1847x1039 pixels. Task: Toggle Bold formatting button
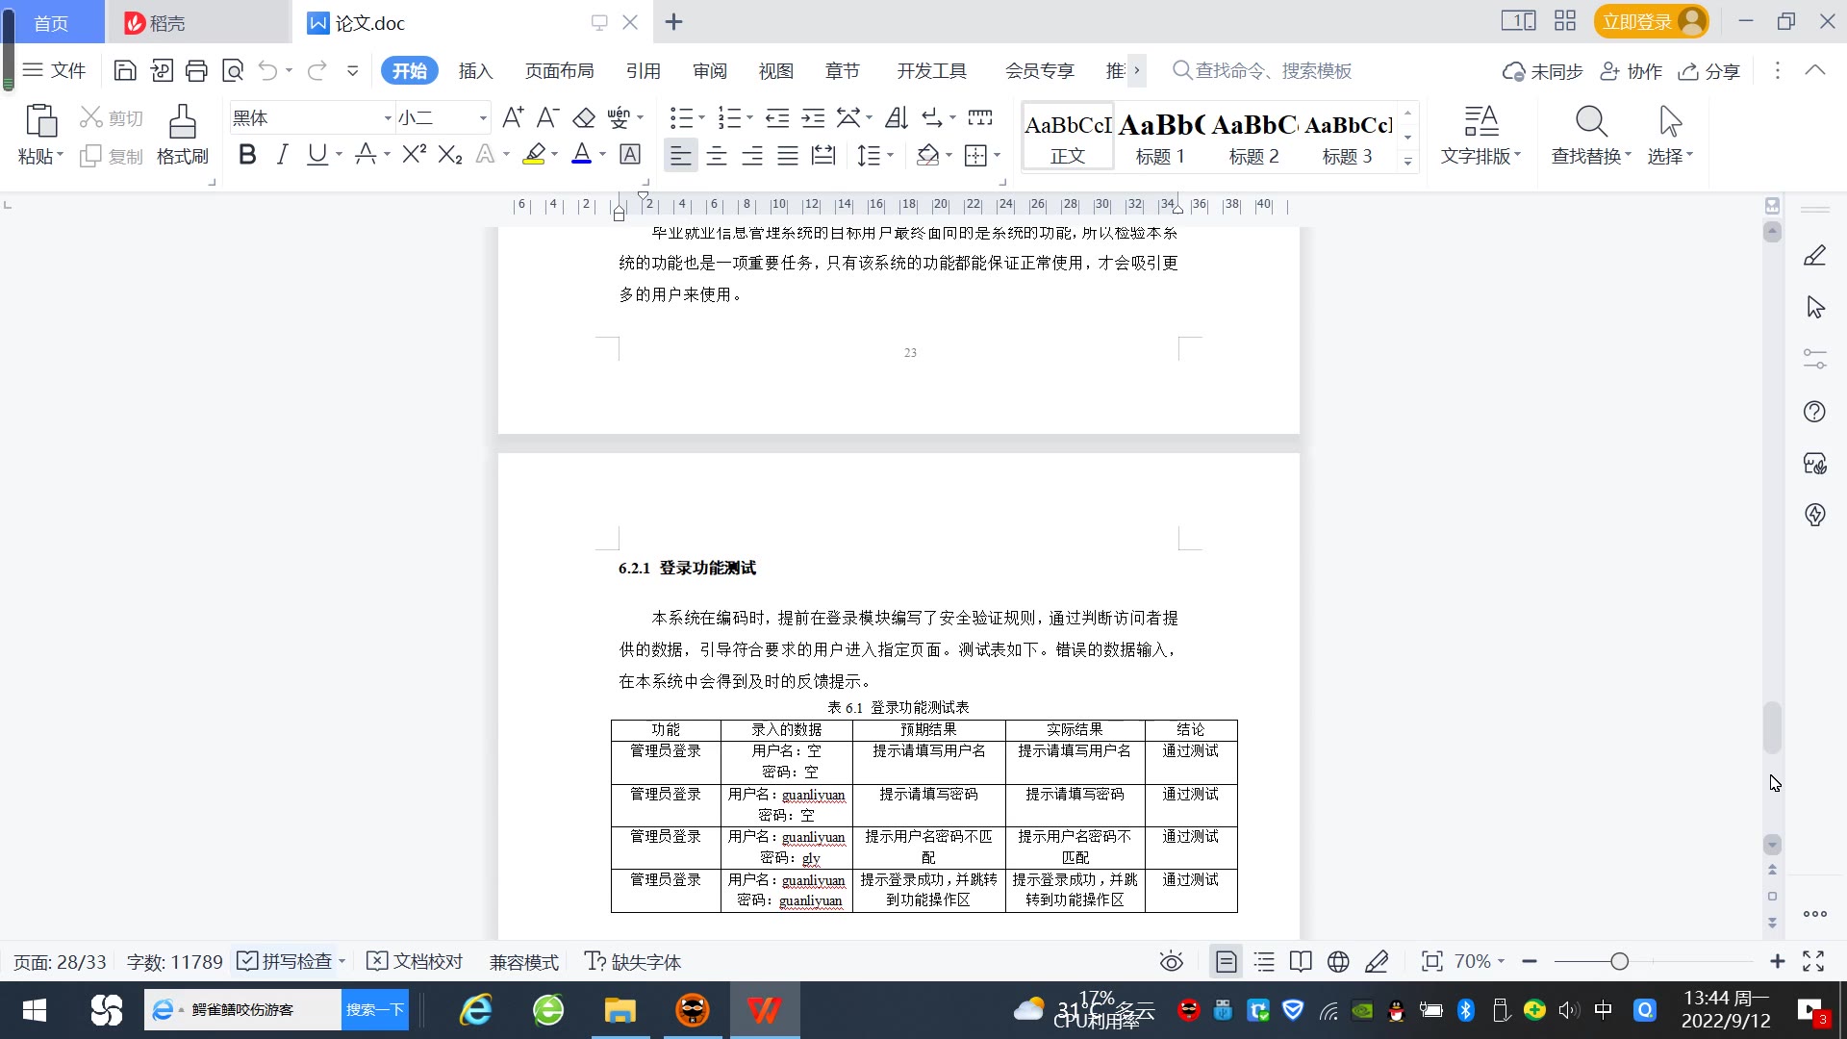coord(247,155)
